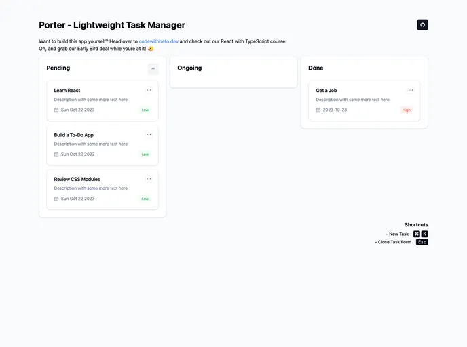Click the Ongoing column heading
Image resolution: width=467 pixels, height=347 pixels.
point(189,68)
